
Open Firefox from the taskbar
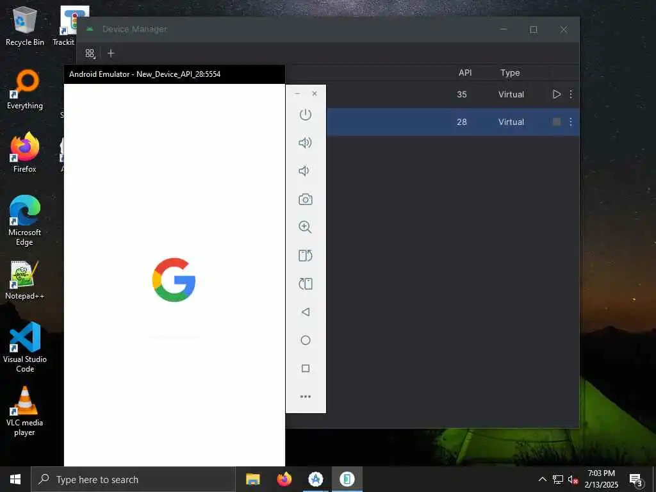pyautogui.click(x=284, y=479)
